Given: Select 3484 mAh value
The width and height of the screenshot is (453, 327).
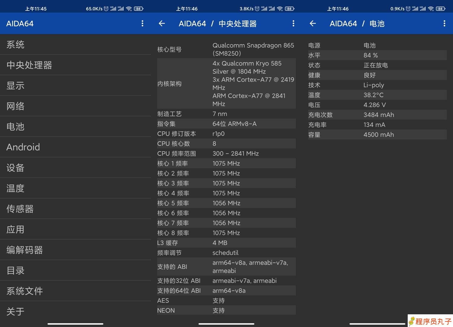Looking at the screenshot, I should (x=379, y=115).
